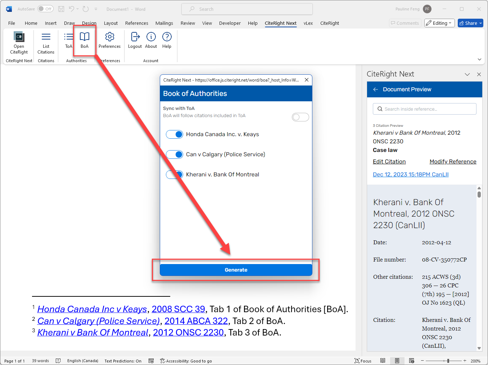This screenshot has height=365, width=488.
Task: Click the Undo arrow icon
Action: pos(72,9)
